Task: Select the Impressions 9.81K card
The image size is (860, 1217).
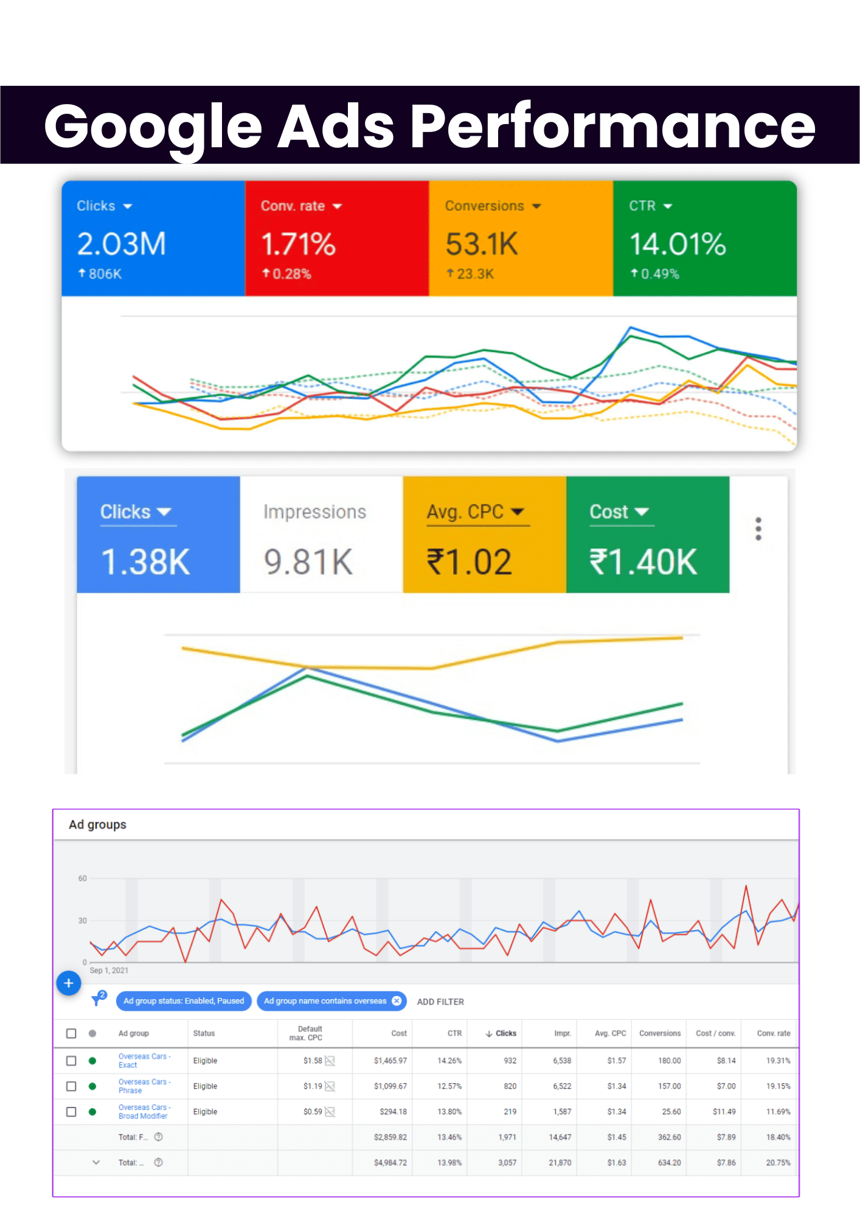Action: [x=321, y=535]
